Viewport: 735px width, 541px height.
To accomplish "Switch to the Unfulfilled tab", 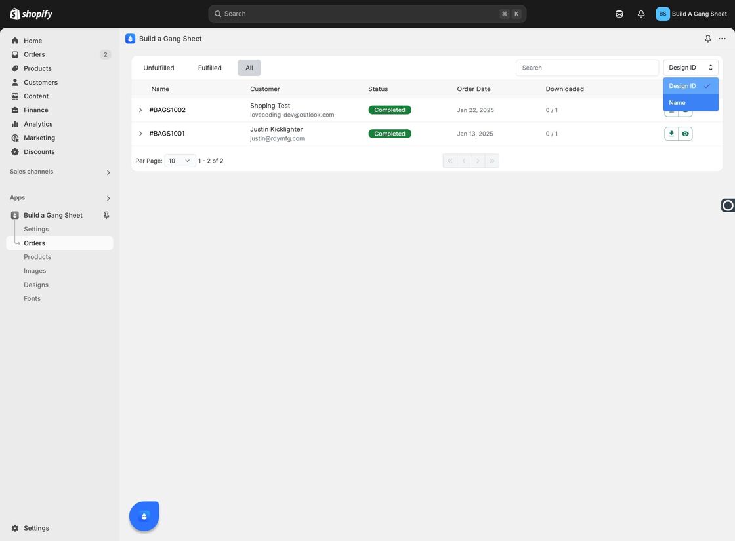I will (158, 68).
